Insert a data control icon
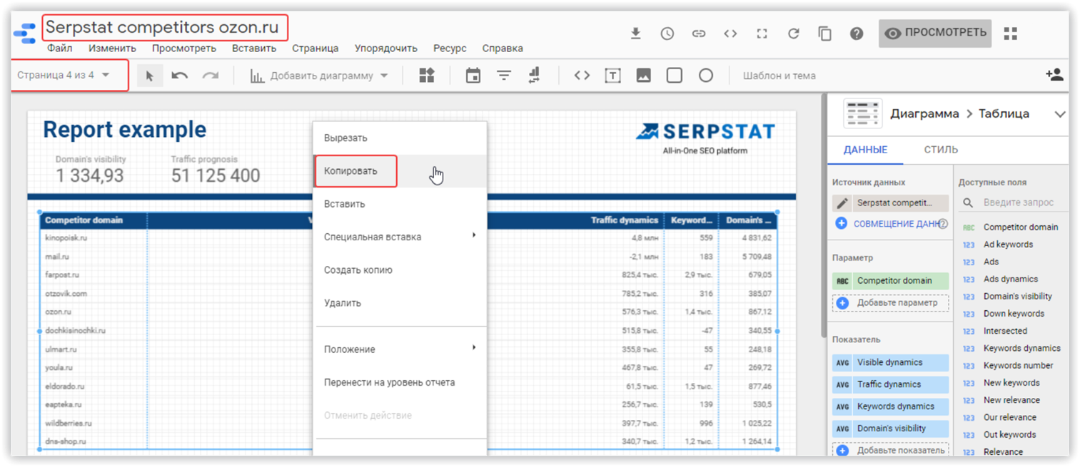 (534, 76)
